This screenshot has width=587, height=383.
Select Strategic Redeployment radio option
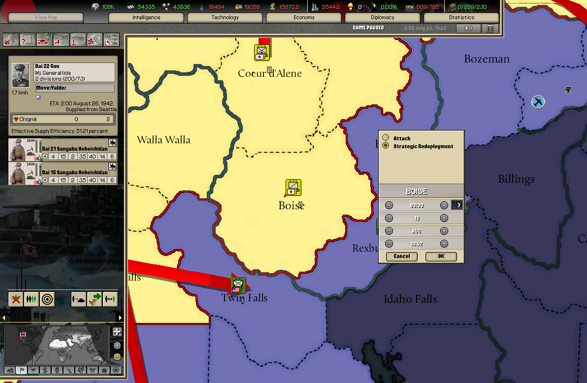(x=386, y=146)
